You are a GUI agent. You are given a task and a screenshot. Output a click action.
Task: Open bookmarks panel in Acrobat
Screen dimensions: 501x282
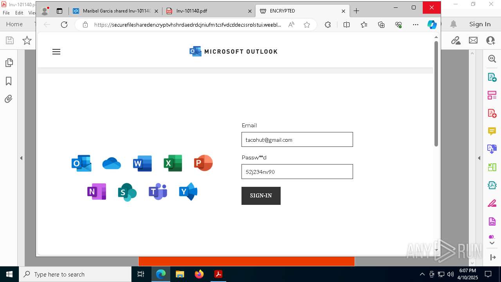[x=9, y=81]
